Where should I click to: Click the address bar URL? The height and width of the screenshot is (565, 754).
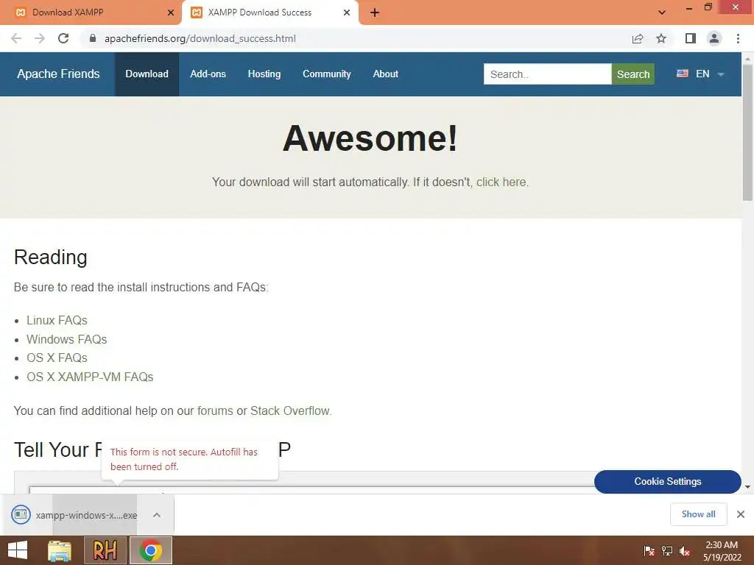click(x=200, y=38)
